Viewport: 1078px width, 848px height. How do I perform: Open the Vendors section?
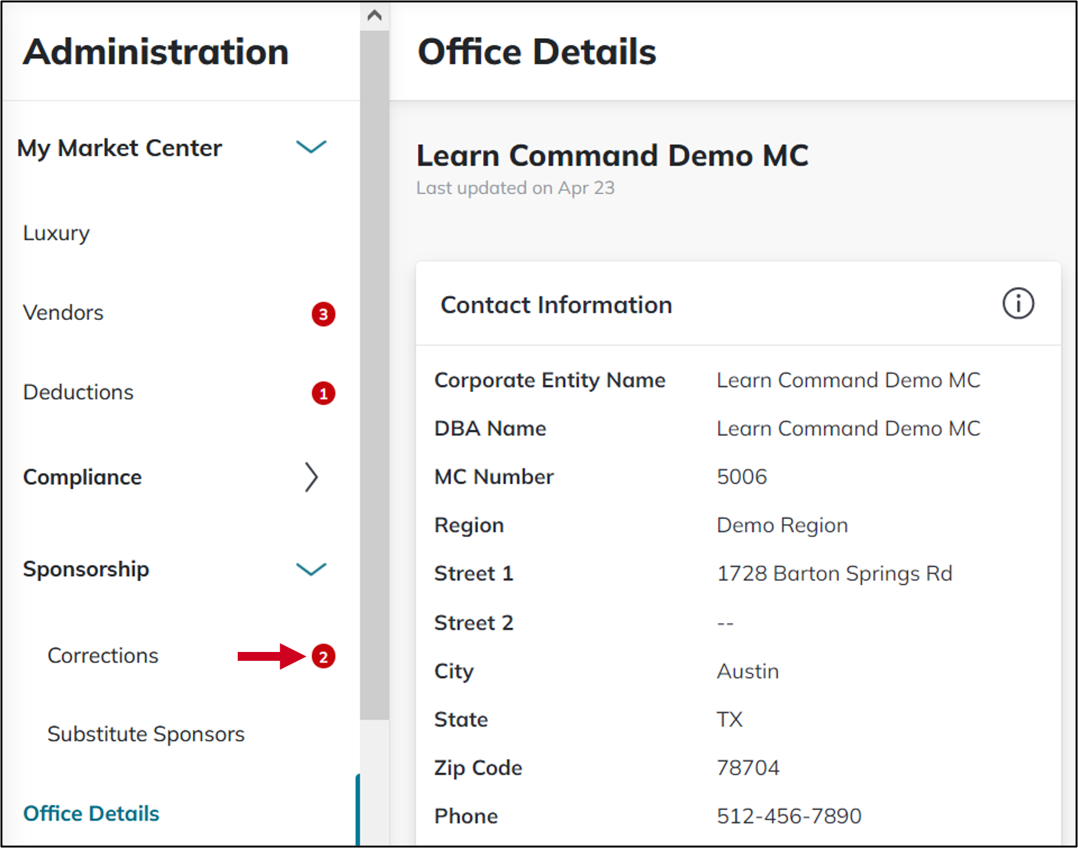click(63, 313)
